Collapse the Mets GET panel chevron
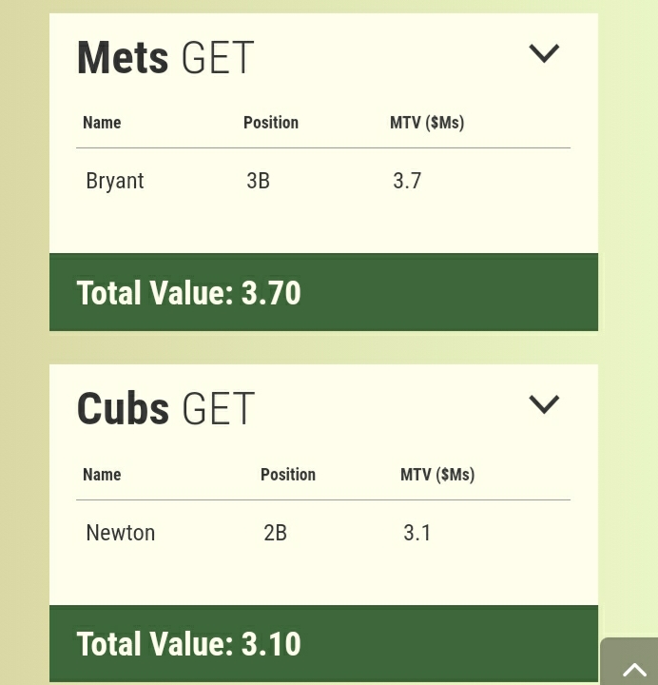658x685 pixels. tap(544, 53)
